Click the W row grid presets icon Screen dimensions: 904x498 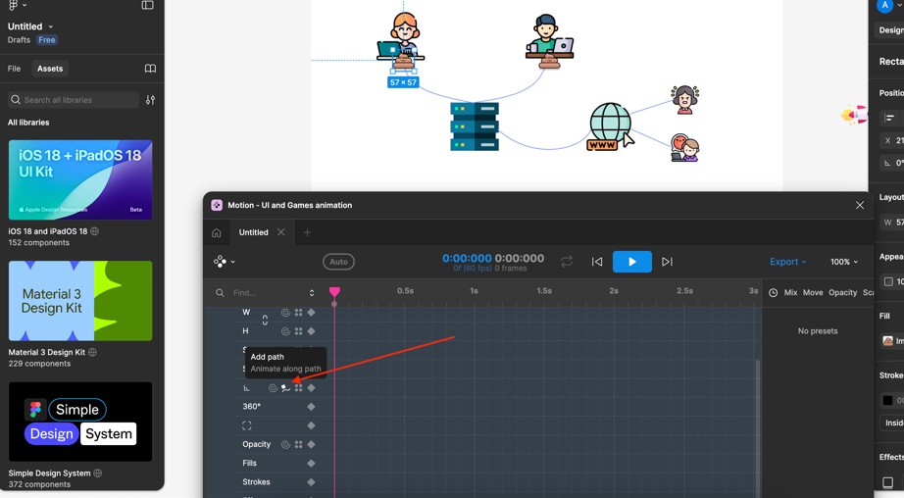click(x=299, y=313)
